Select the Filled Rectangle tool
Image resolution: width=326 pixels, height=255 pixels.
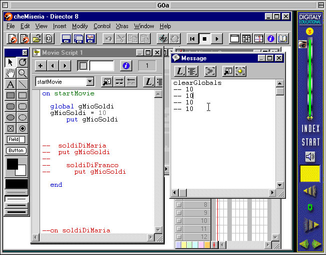click(11, 95)
